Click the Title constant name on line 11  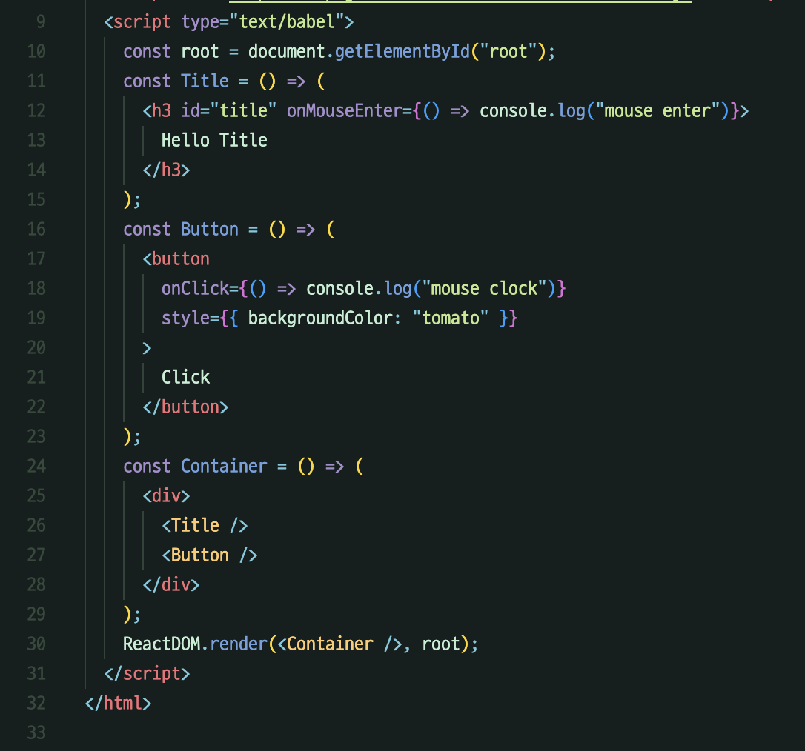[x=205, y=81]
